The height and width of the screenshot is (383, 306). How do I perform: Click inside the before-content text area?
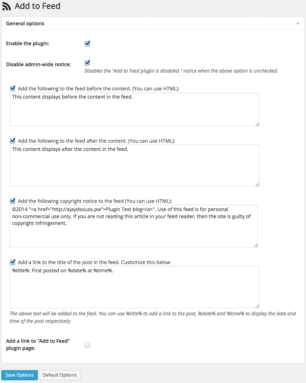pyautogui.click(x=134, y=109)
